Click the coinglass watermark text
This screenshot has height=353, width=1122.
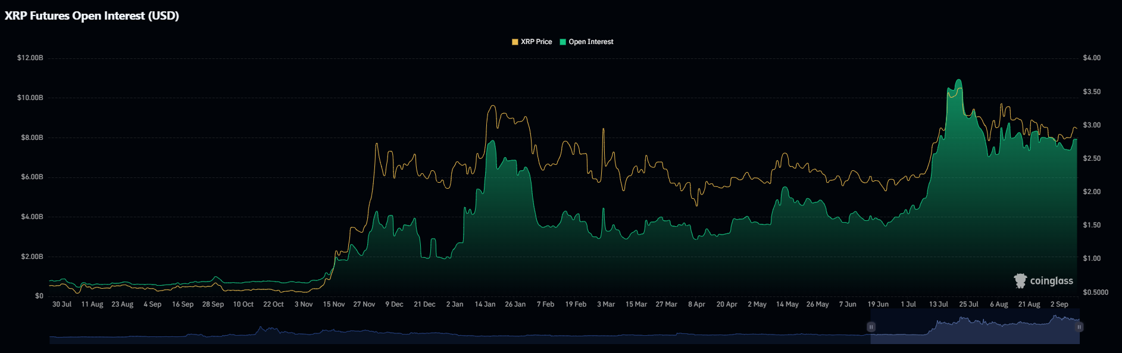click(x=1051, y=281)
